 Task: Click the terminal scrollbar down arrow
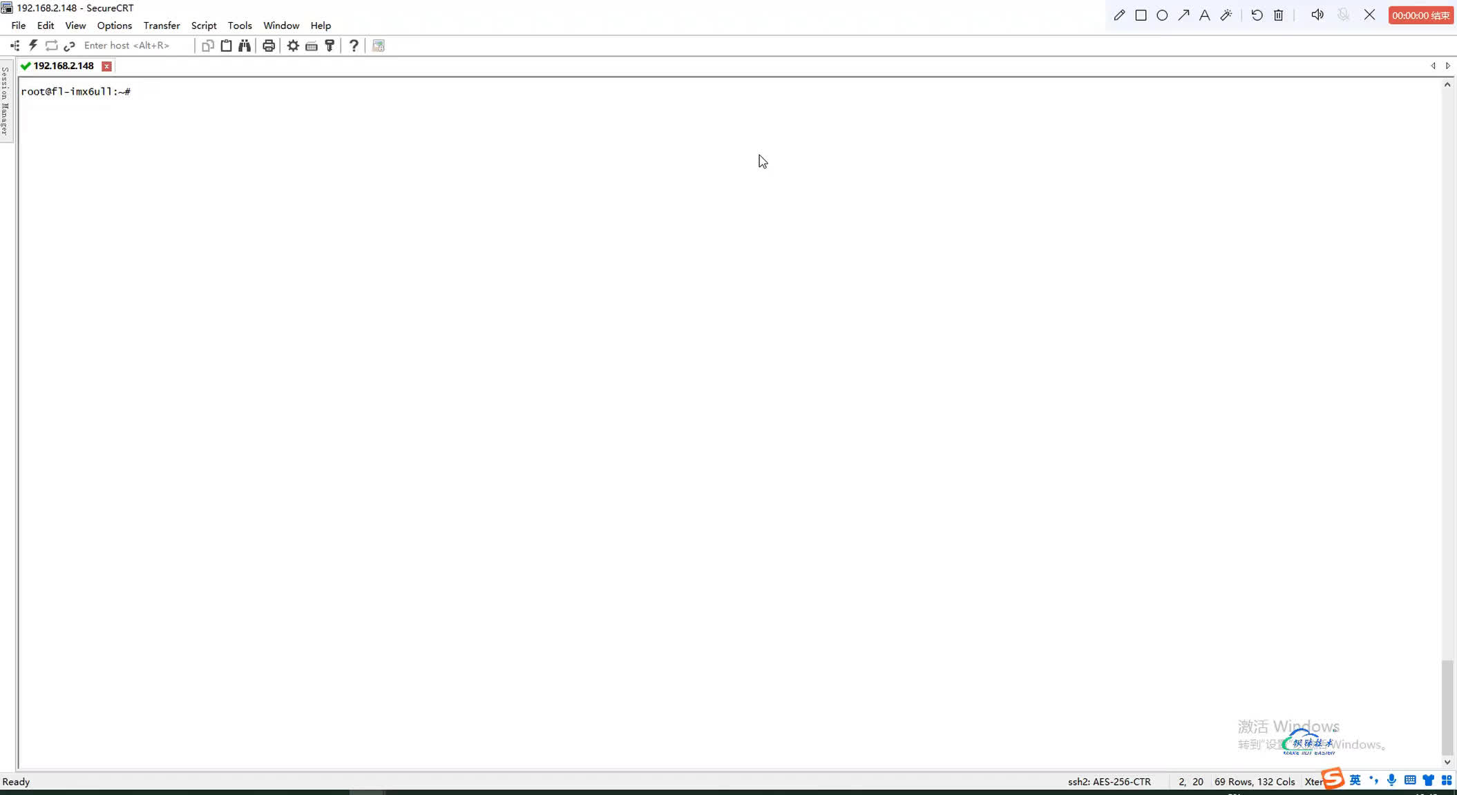(1447, 762)
